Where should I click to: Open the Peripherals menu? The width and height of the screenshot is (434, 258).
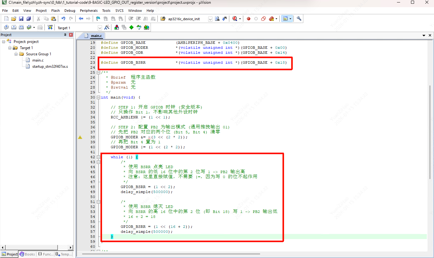click(89, 11)
